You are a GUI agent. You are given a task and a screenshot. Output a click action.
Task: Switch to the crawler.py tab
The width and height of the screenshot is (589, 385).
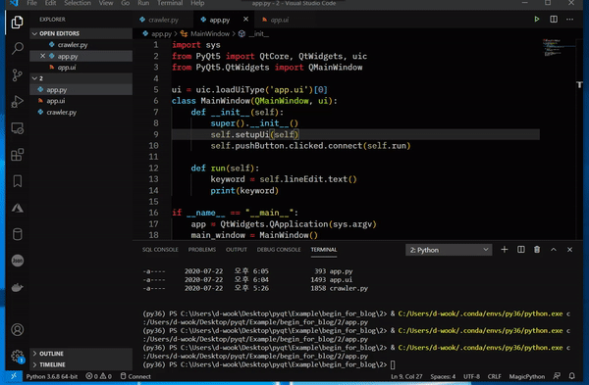[x=163, y=20]
